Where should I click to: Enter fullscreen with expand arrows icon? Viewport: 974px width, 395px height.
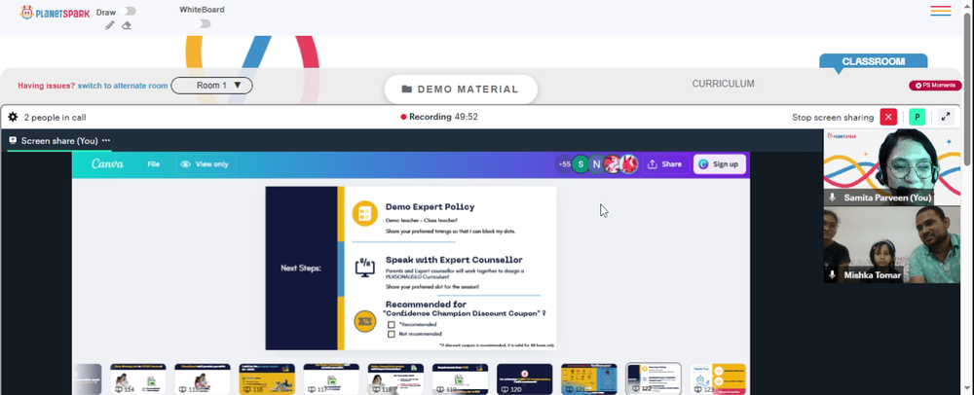(x=946, y=117)
